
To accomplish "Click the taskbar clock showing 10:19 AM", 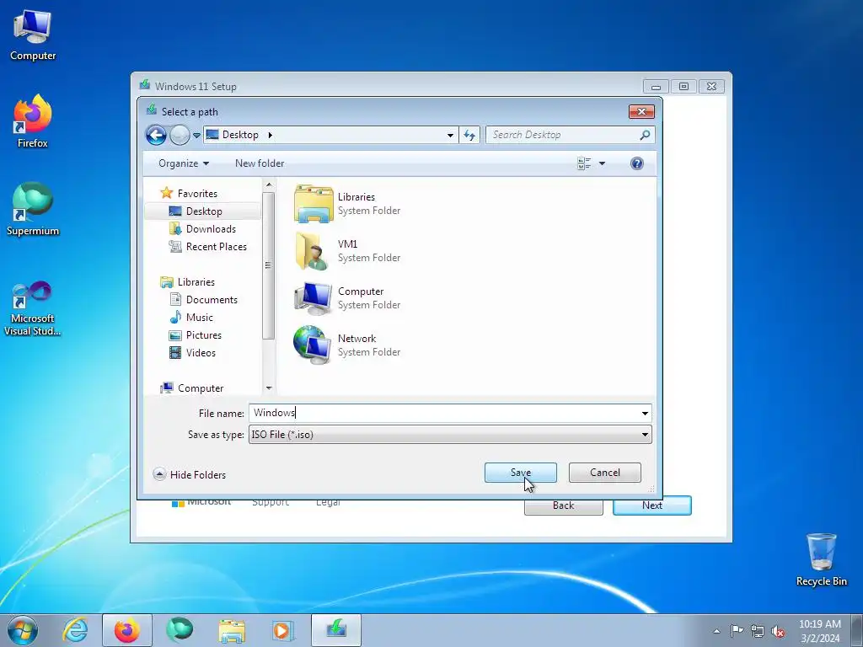I will 820,631.
